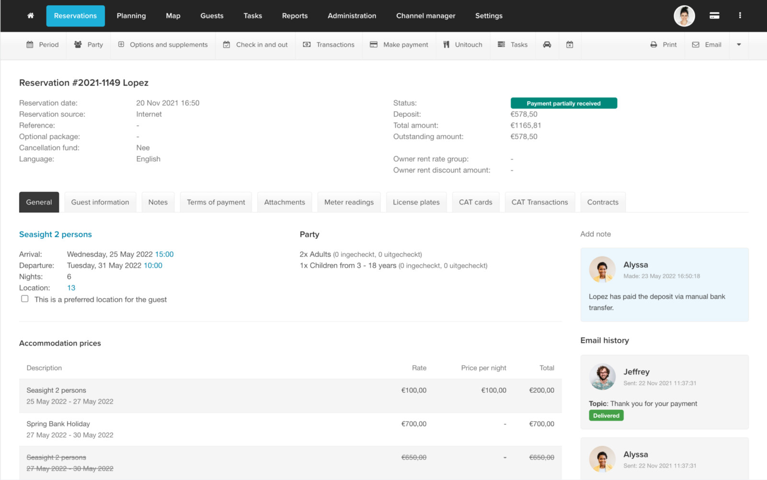Image resolution: width=767 pixels, height=480 pixels.
Task: Open the car icon in the toolbar
Action: [547, 45]
